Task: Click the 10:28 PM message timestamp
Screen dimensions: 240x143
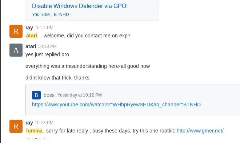Action: click(44, 123)
